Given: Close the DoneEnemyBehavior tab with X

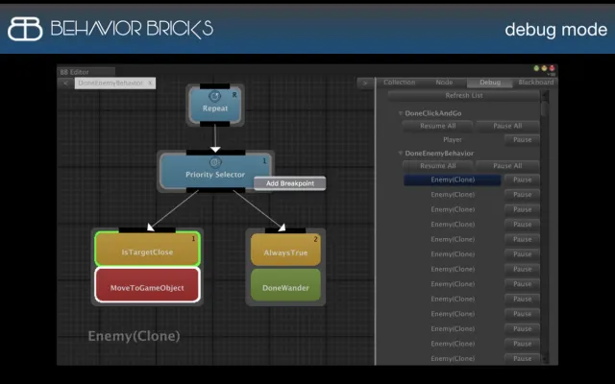Looking at the screenshot, I should point(150,84).
